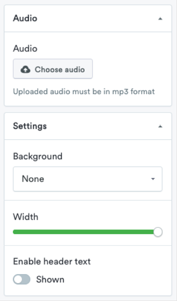
Task: Click the Shown label next to toggle
Action: click(50, 280)
